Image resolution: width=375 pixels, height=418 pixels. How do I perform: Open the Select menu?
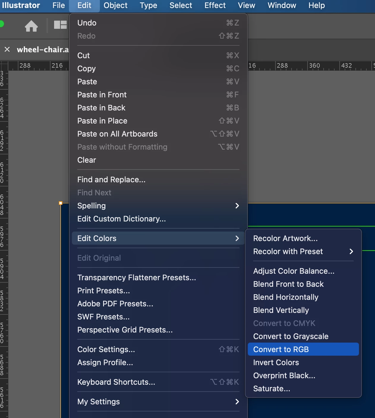click(x=181, y=5)
